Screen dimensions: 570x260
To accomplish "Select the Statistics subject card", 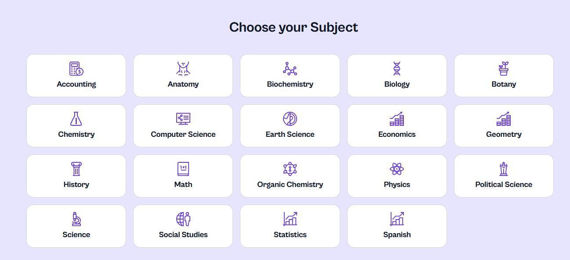I will tap(290, 226).
